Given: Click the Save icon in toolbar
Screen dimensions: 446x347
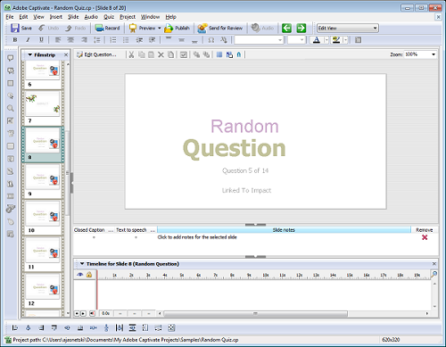Looking at the screenshot, I should tap(15, 28).
